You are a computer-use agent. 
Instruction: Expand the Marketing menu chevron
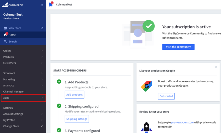click(x=42, y=79)
